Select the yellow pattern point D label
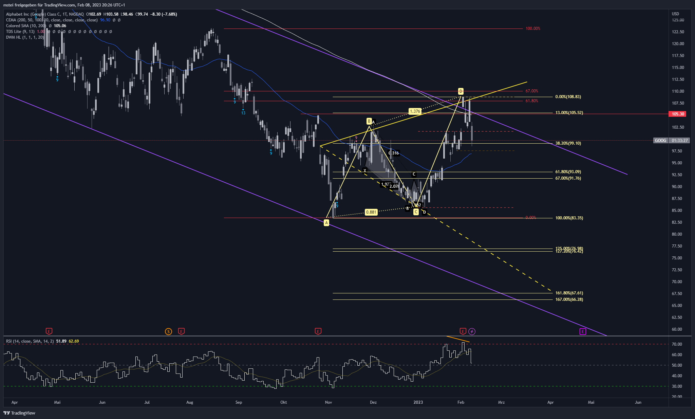 tap(461, 91)
